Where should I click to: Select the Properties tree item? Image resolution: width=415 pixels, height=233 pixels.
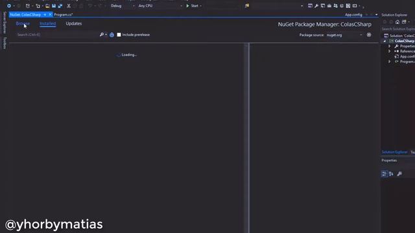click(x=407, y=46)
